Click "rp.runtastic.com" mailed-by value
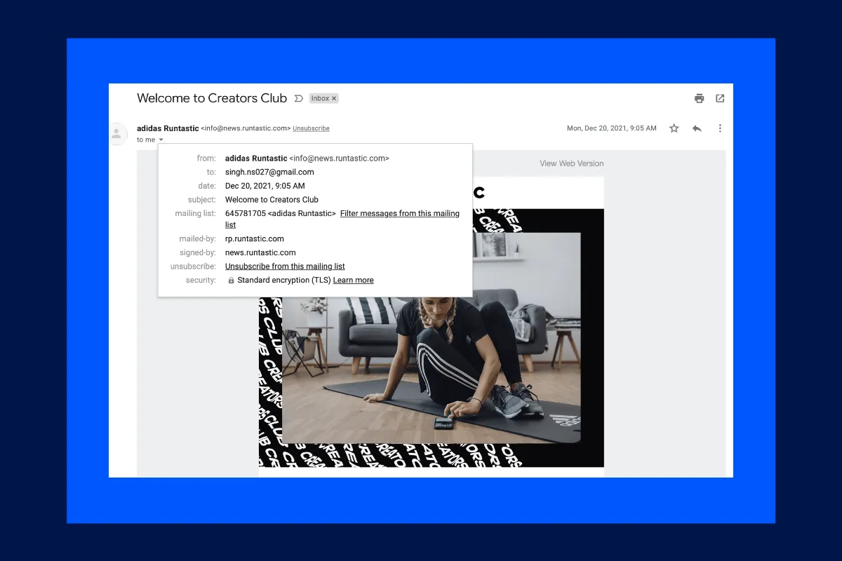This screenshot has width=842, height=561. point(255,239)
